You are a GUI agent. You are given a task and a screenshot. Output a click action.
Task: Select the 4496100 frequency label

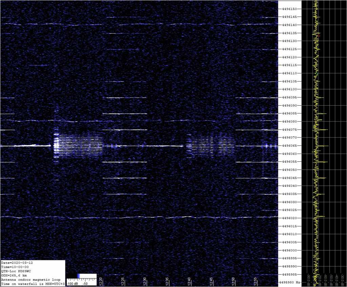click(289, 89)
